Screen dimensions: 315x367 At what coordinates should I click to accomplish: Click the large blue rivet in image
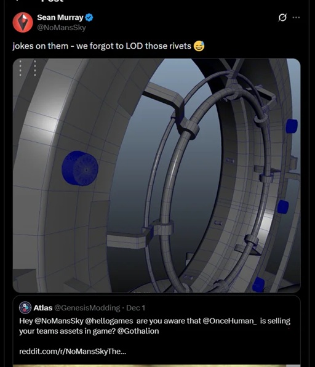click(80, 168)
